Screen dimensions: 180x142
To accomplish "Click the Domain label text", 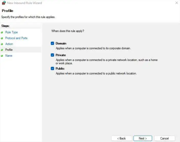I will pos(61,43).
